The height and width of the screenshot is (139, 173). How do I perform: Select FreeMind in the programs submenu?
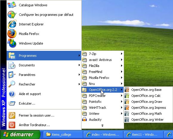click(103, 72)
